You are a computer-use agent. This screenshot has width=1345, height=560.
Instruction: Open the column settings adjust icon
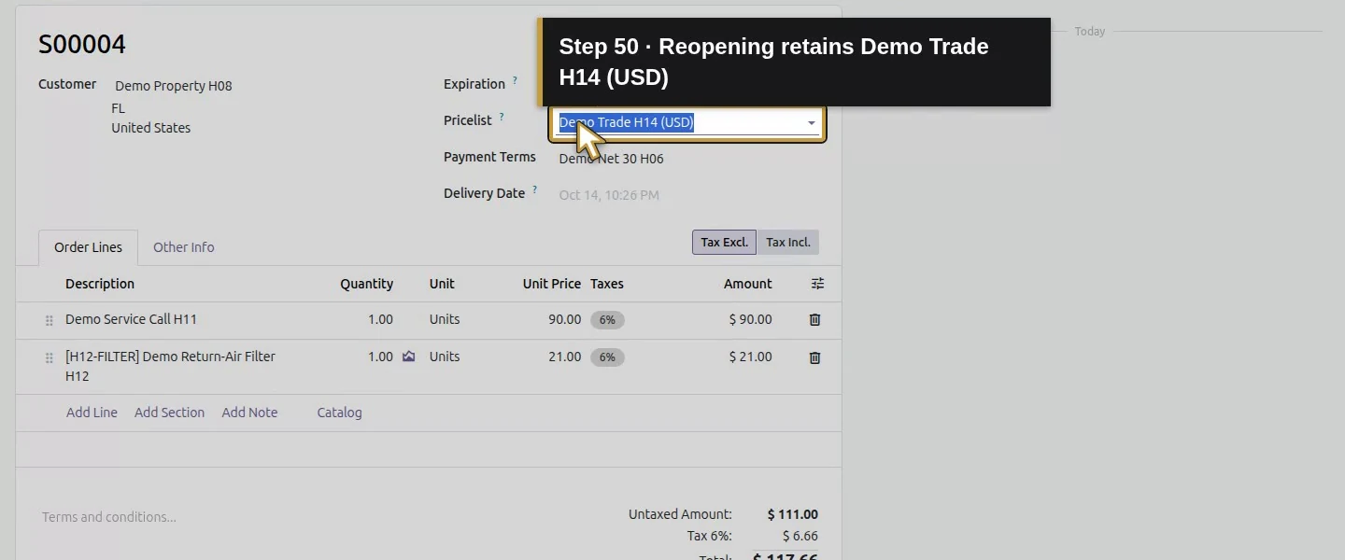(x=817, y=284)
